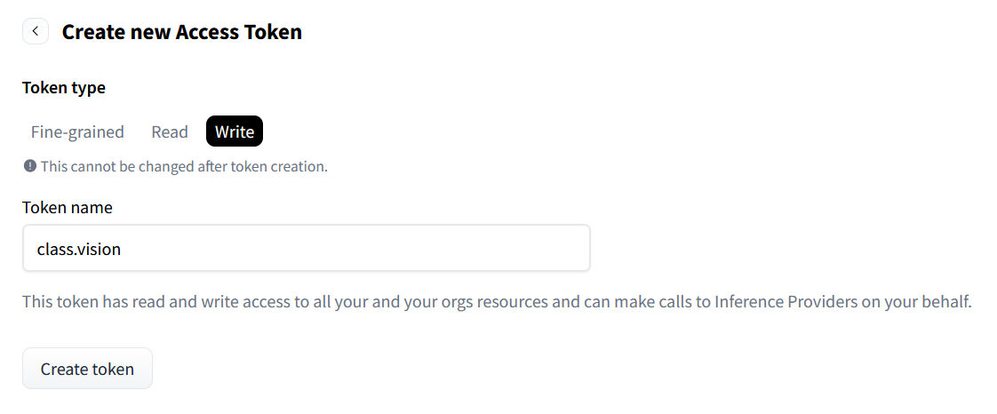Screen dimensions: 997x414
Task: Click the 'cannot be changed after token creation' notice
Action: click(x=185, y=167)
